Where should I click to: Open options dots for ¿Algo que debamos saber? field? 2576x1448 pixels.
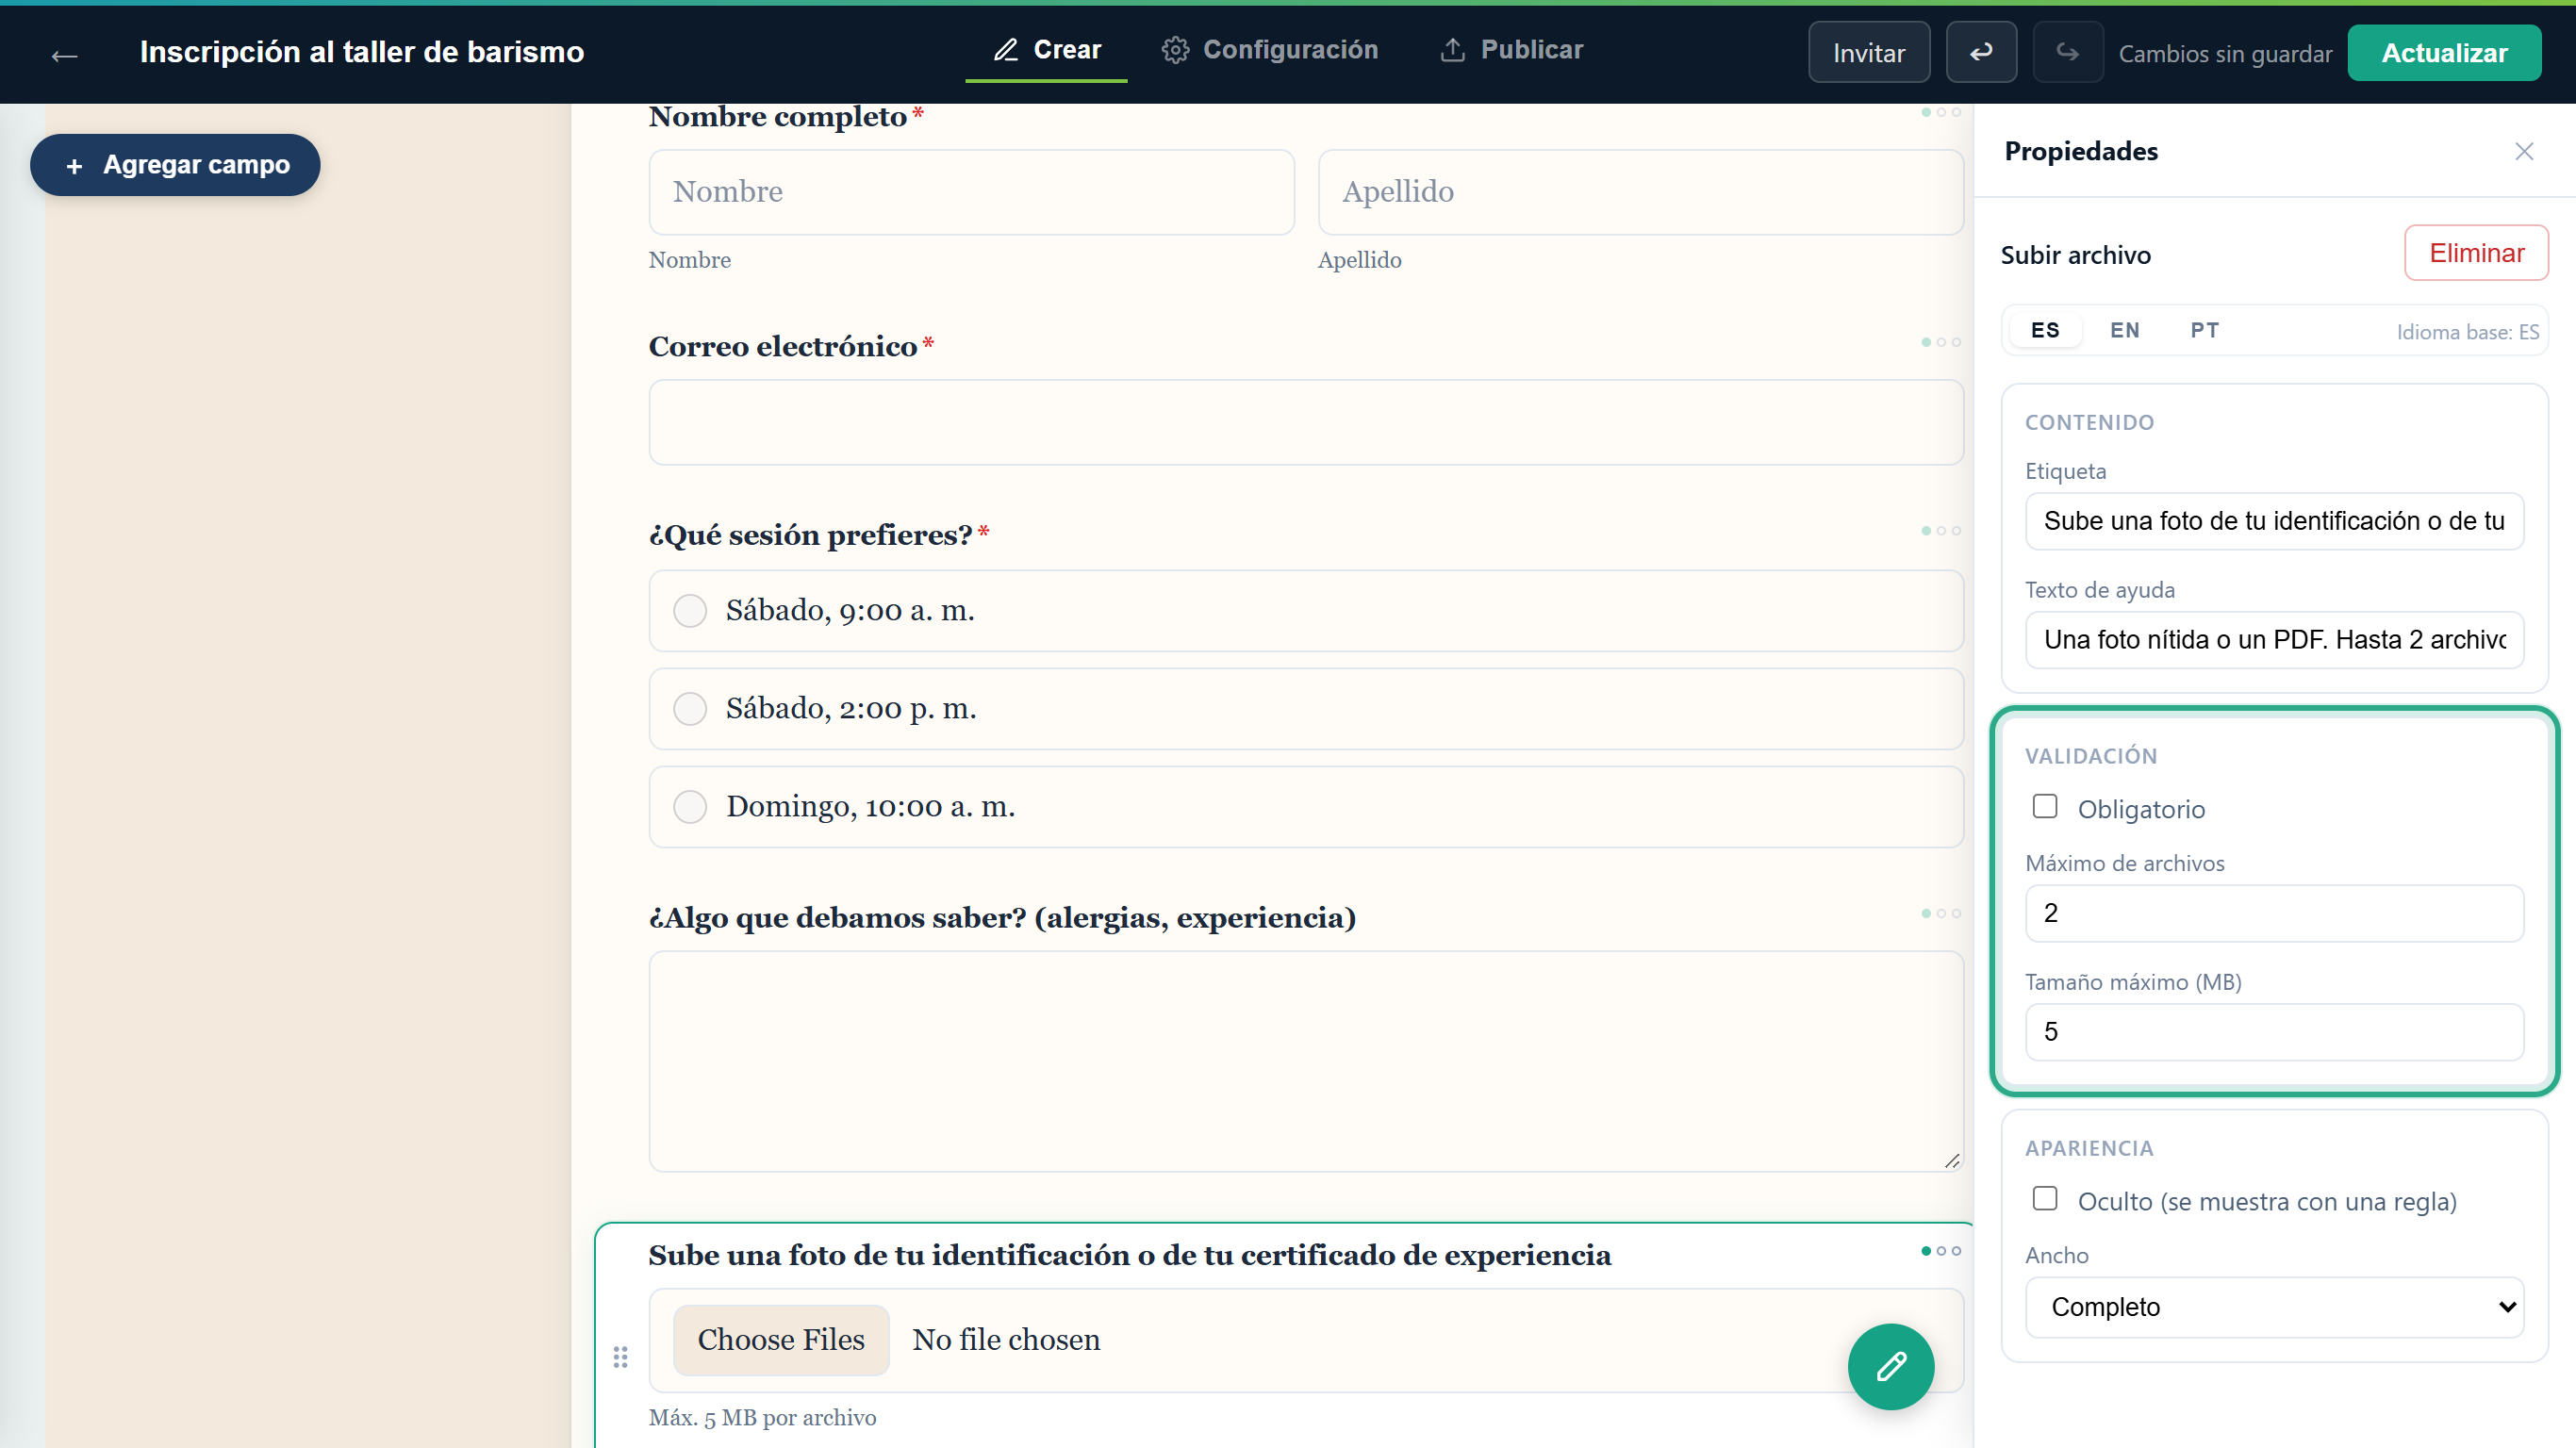[1940, 913]
